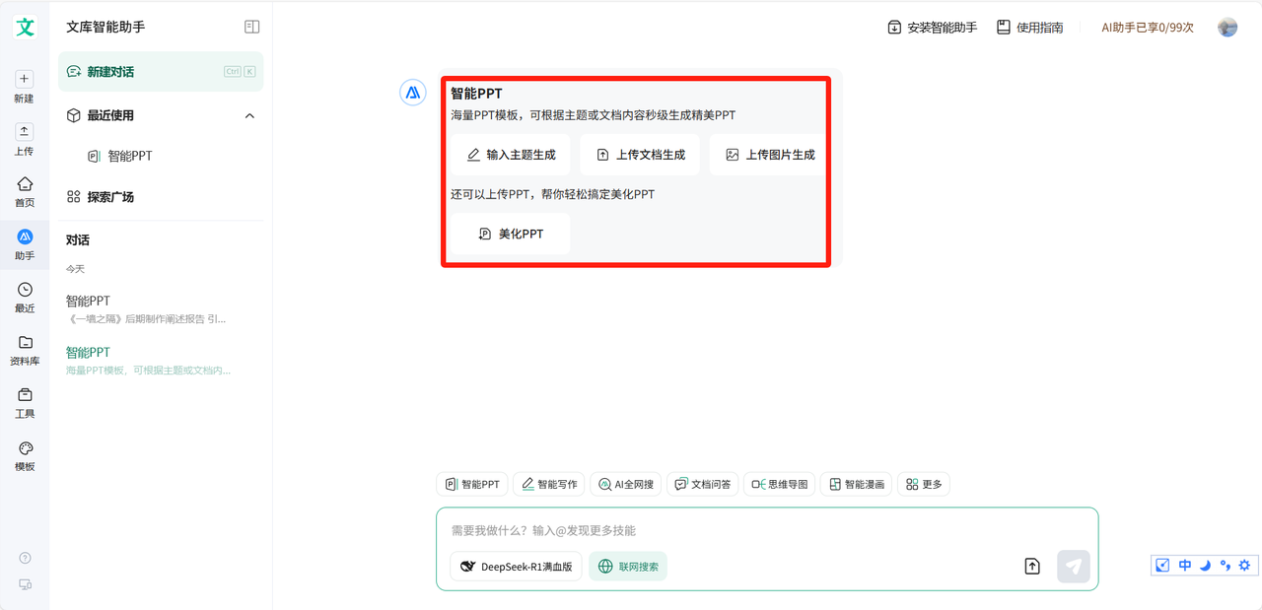This screenshot has height=610, width=1262.
Task: Click the help question mark icon
Action: tap(26, 558)
